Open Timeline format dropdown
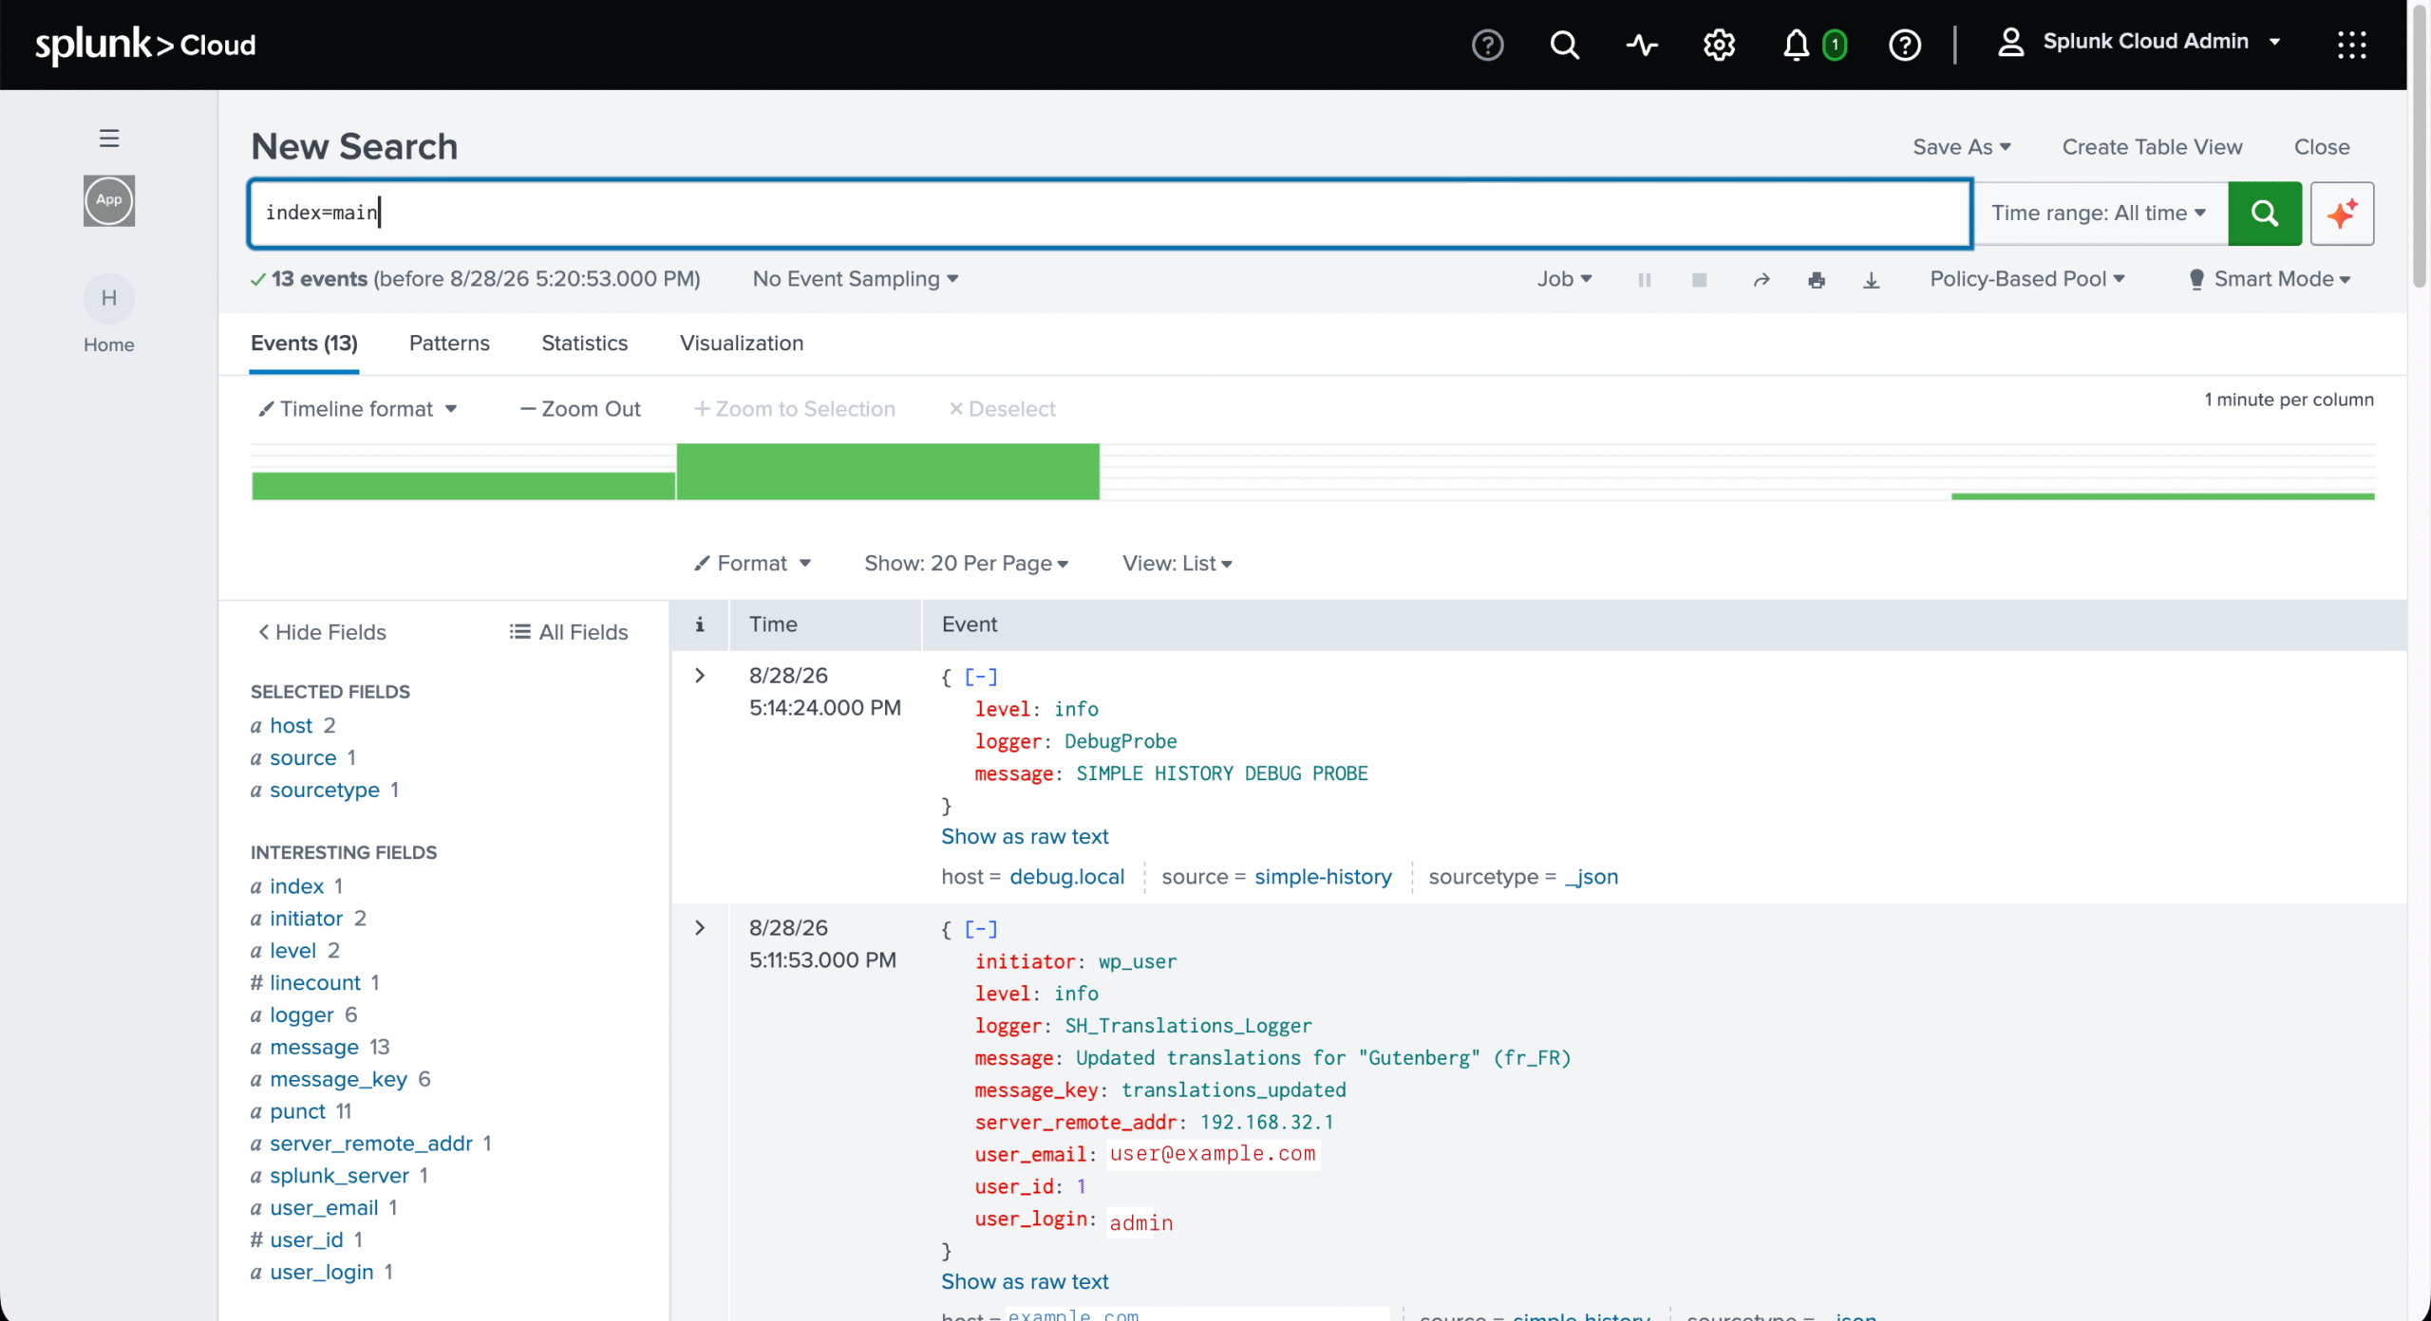Viewport: 2431px width, 1321px height. click(x=358, y=409)
